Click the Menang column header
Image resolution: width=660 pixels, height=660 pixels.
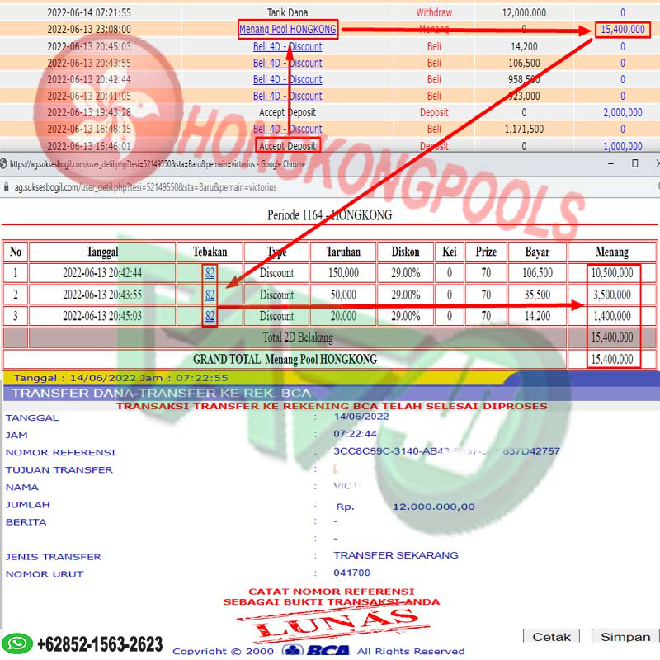[612, 252]
